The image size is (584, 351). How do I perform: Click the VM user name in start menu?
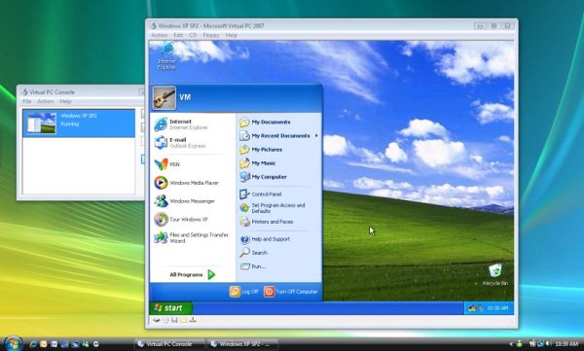(185, 97)
